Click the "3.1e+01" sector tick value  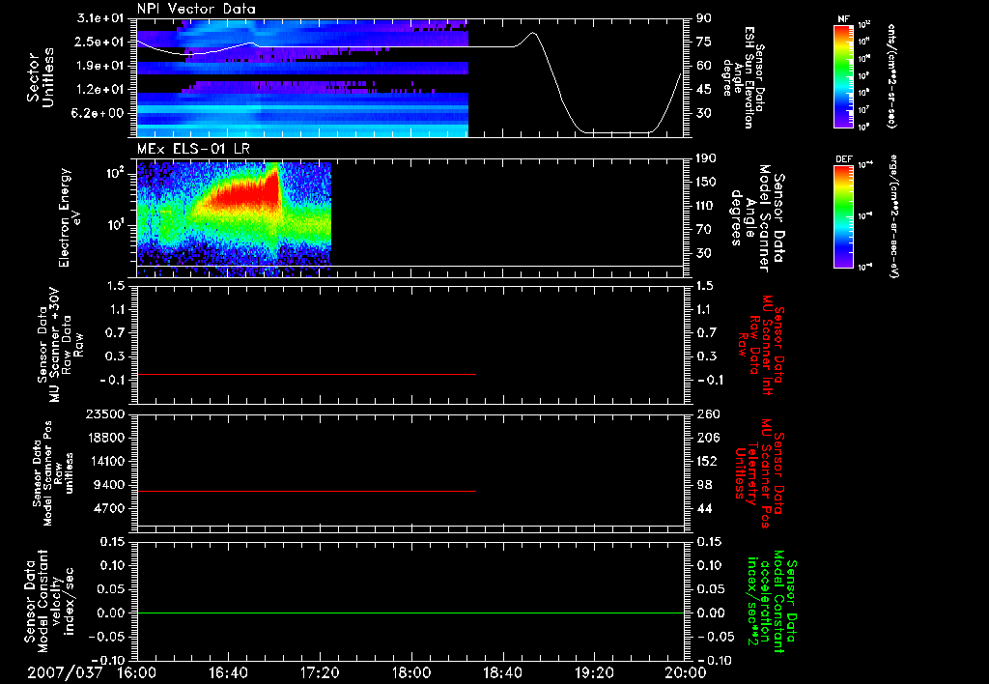(100, 18)
